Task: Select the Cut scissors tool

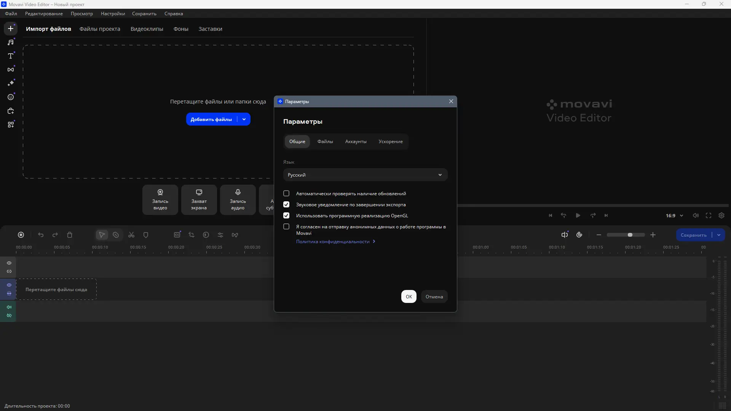Action: tap(131, 235)
